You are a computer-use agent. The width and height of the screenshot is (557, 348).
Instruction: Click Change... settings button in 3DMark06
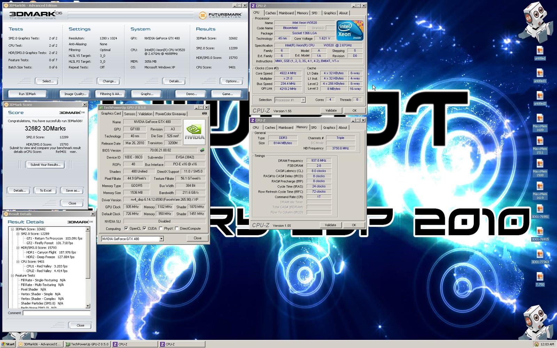[109, 81]
